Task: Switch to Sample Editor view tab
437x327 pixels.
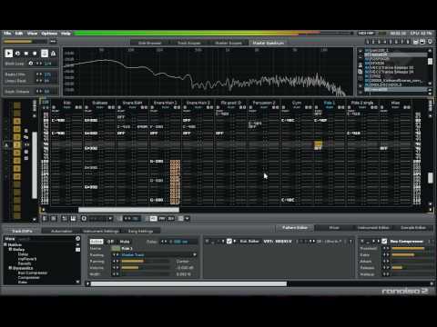Action: pos(413,228)
